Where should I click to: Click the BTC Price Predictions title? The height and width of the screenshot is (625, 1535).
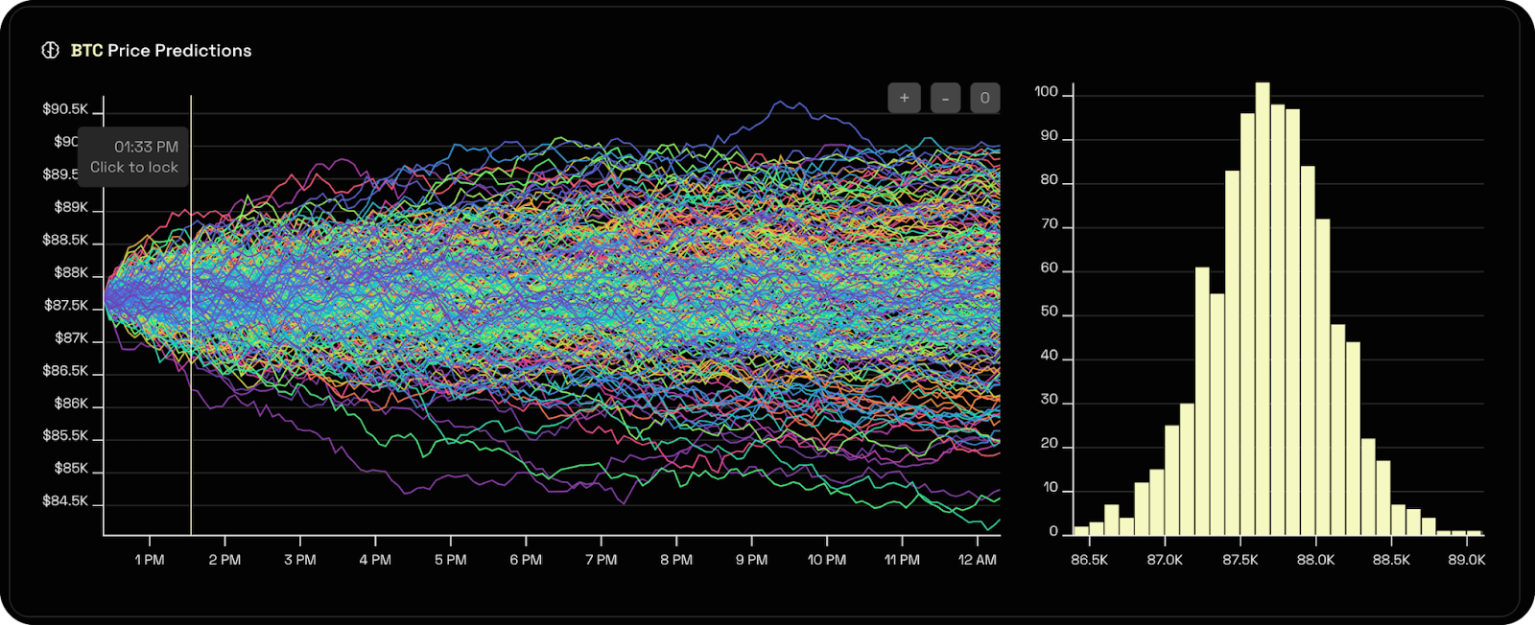point(161,51)
